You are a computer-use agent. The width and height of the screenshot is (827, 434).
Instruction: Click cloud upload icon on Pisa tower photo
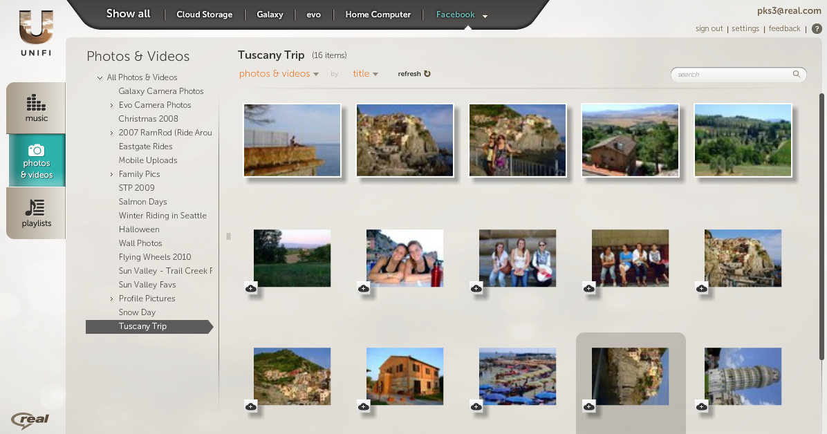click(702, 406)
